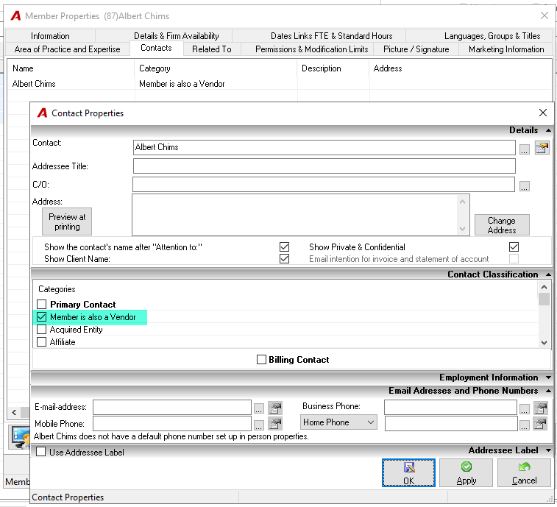
Task: Toggle Show Client Name checkbox
Action: pos(284,259)
